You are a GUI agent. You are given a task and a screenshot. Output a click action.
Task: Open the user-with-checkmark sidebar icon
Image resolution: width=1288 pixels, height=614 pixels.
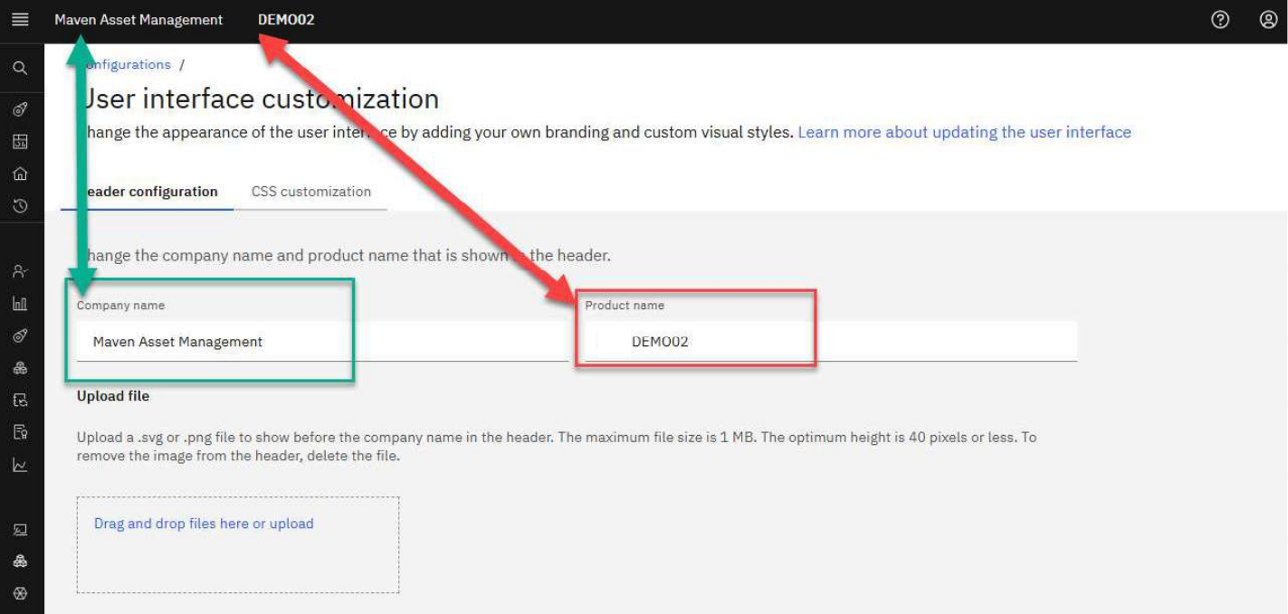click(20, 271)
